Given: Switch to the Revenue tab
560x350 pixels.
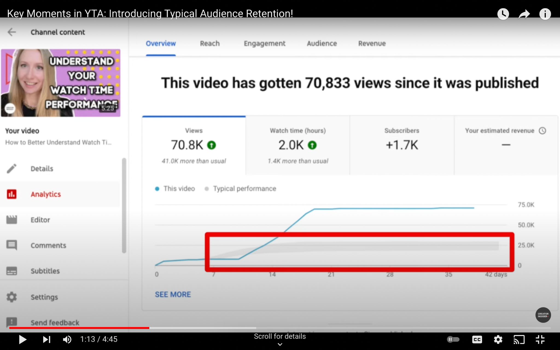Looking at the screenshot, I should (372, 43).
